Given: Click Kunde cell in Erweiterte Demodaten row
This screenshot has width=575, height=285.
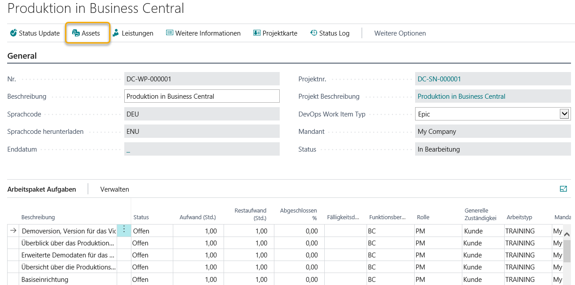Looking at the screenshot, I should pyautogui.click(x=483, y=255).
